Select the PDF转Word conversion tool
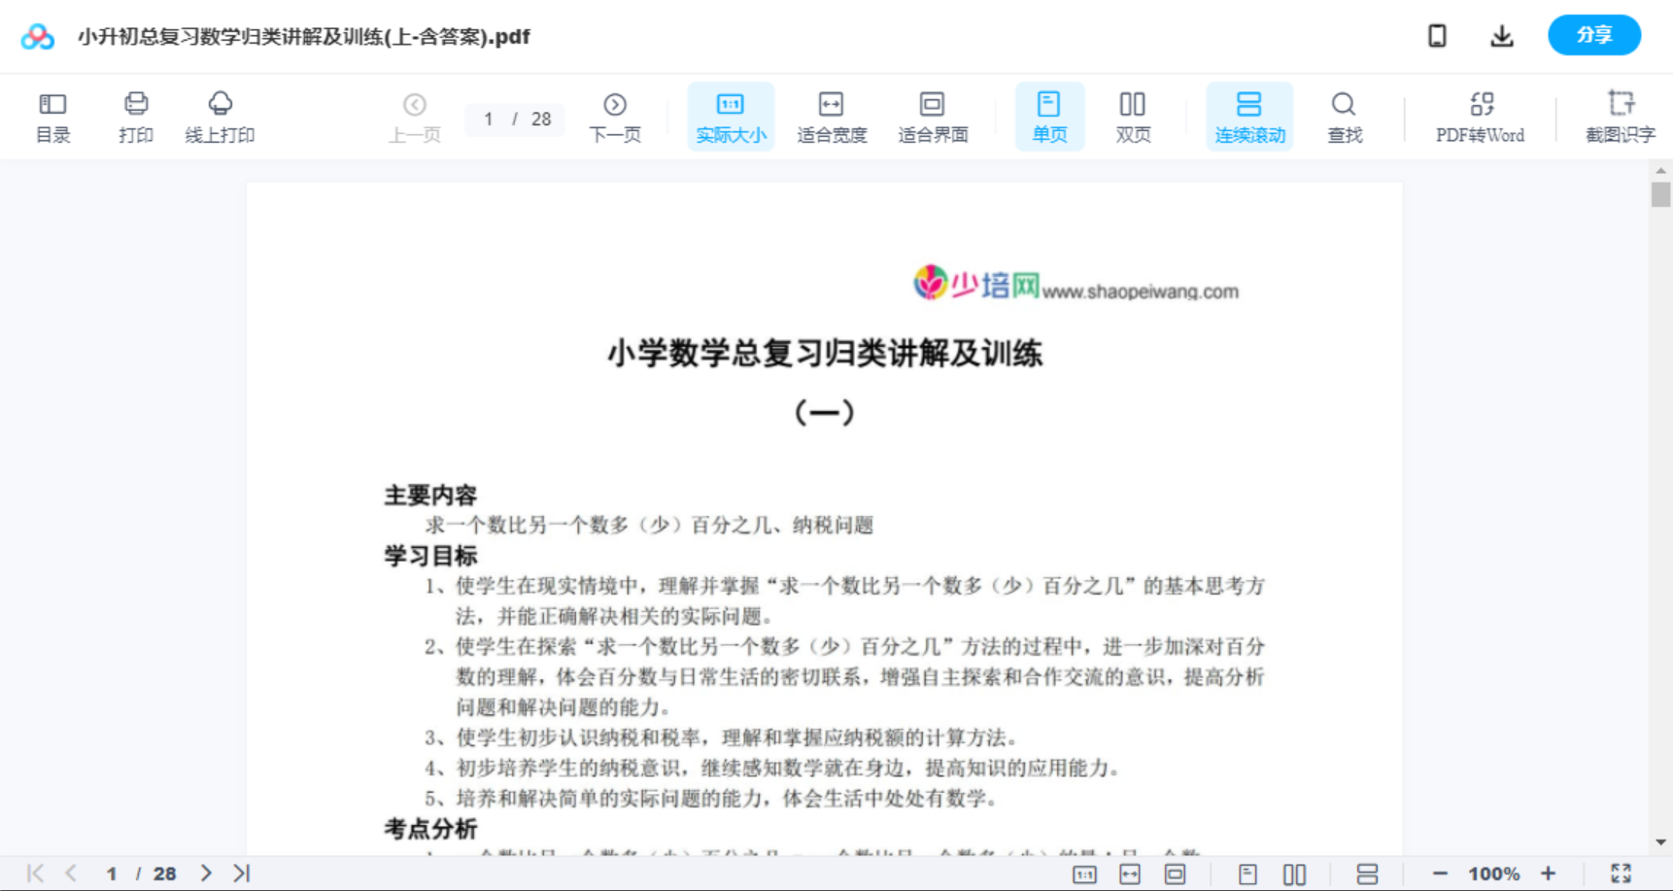The image size is (1673, 891). tap(1480, 116)
